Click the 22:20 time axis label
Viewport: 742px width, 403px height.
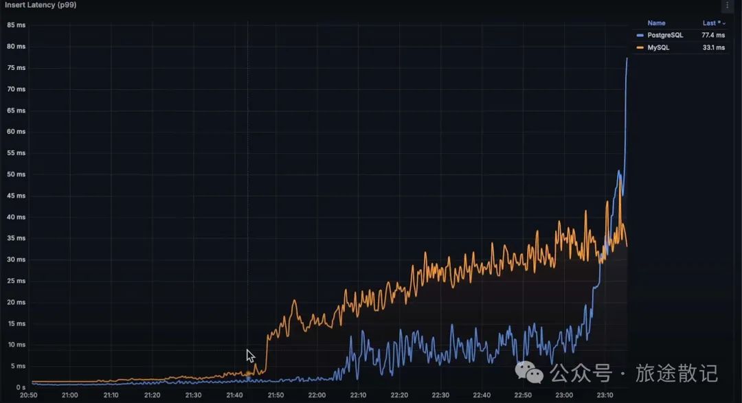[399, 395]
